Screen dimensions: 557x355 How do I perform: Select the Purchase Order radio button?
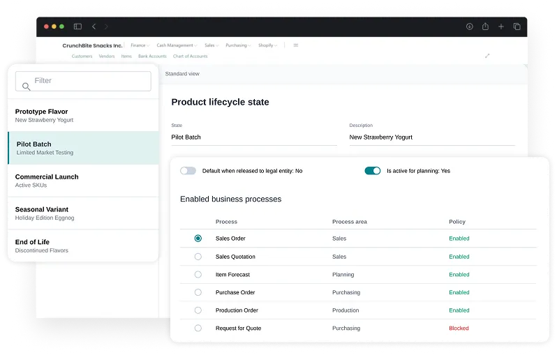pyautogui.click(x=198, y=292)
